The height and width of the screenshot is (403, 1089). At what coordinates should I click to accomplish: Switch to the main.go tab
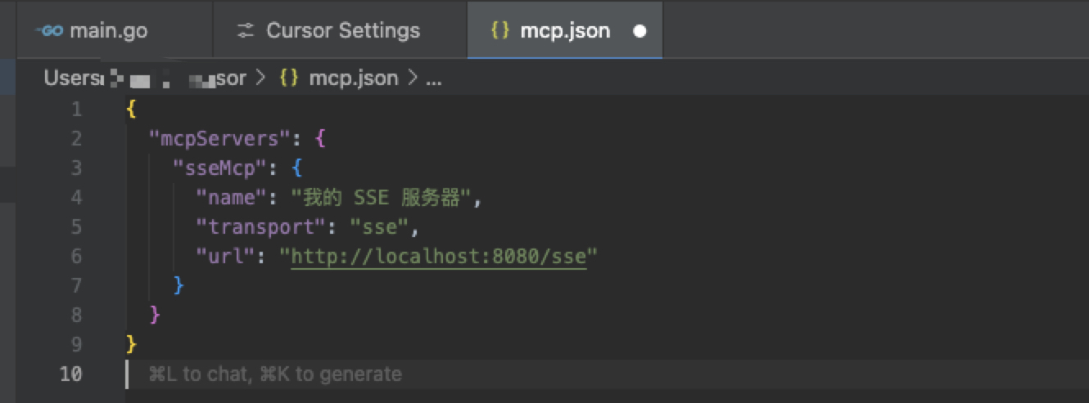click(x=106, y=31)
